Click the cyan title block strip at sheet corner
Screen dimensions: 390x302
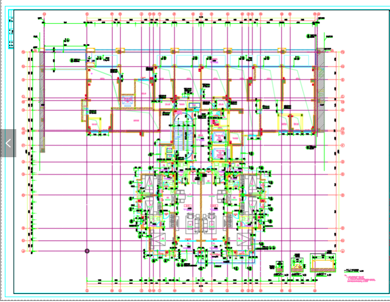11,29
